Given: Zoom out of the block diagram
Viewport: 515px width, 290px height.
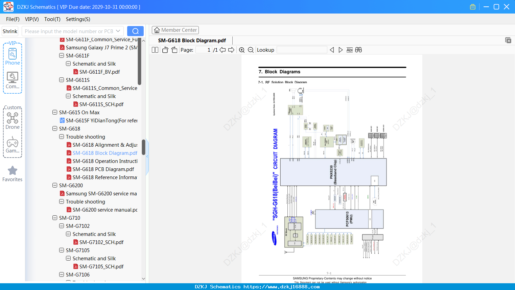Looking at the screenshot, I should point(251,50).
